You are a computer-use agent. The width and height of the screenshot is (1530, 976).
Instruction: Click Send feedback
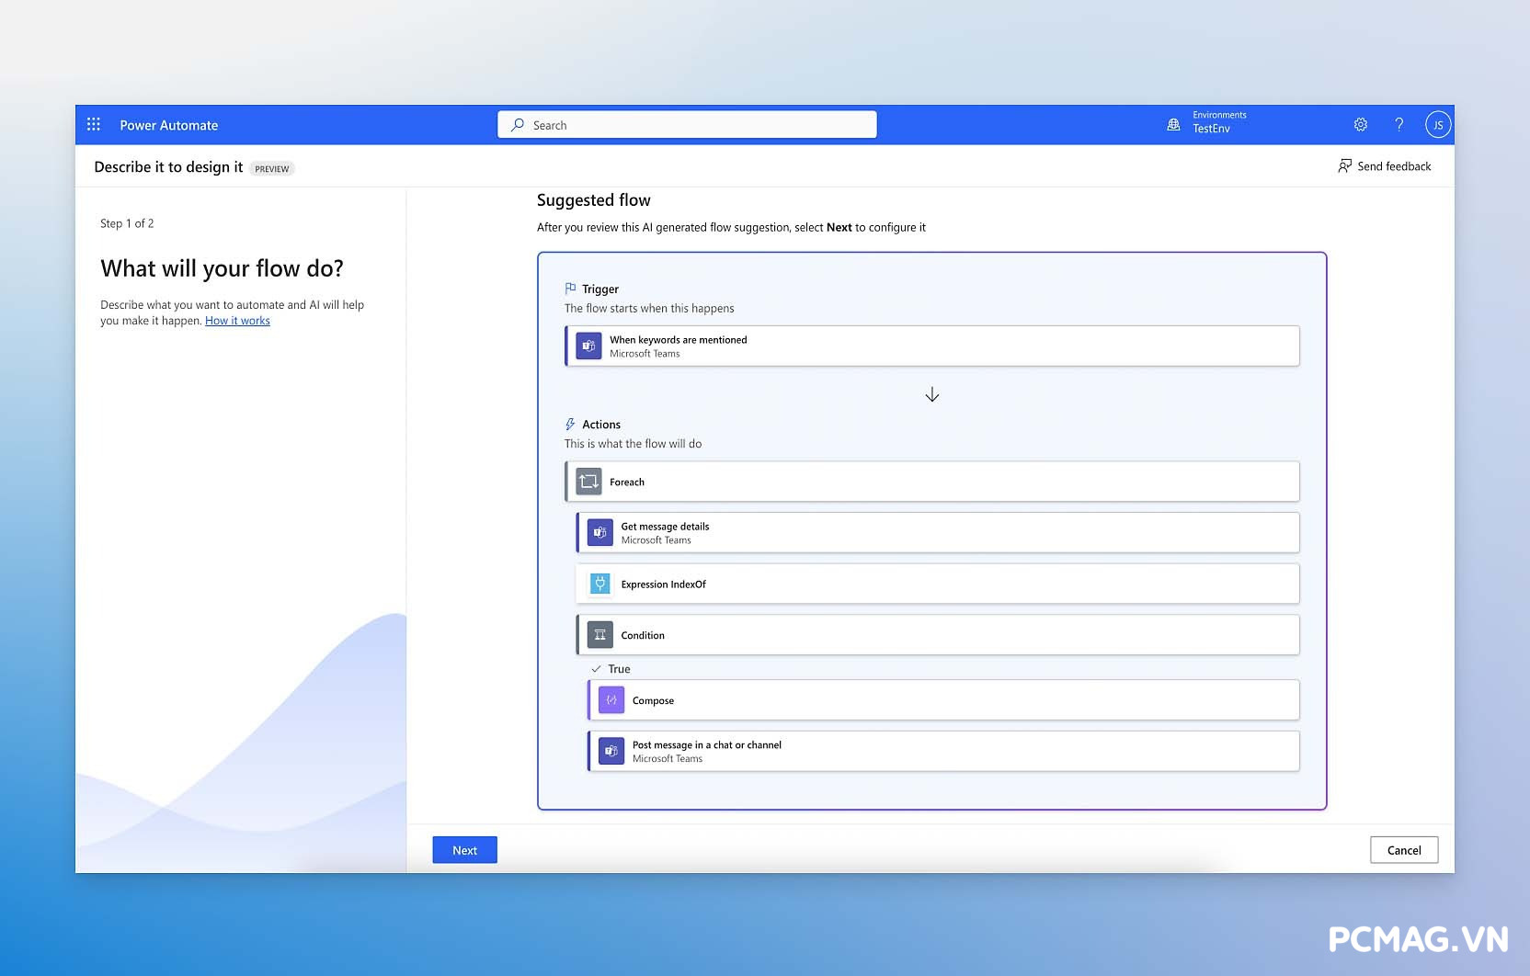[1385, 166]
